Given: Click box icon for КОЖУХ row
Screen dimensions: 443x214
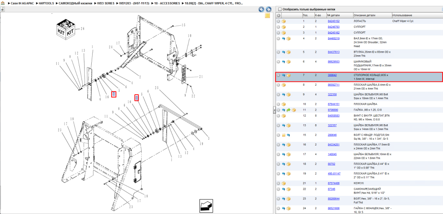Looking at the screenshot, I should pyautogui.click(x=284, y=183).
